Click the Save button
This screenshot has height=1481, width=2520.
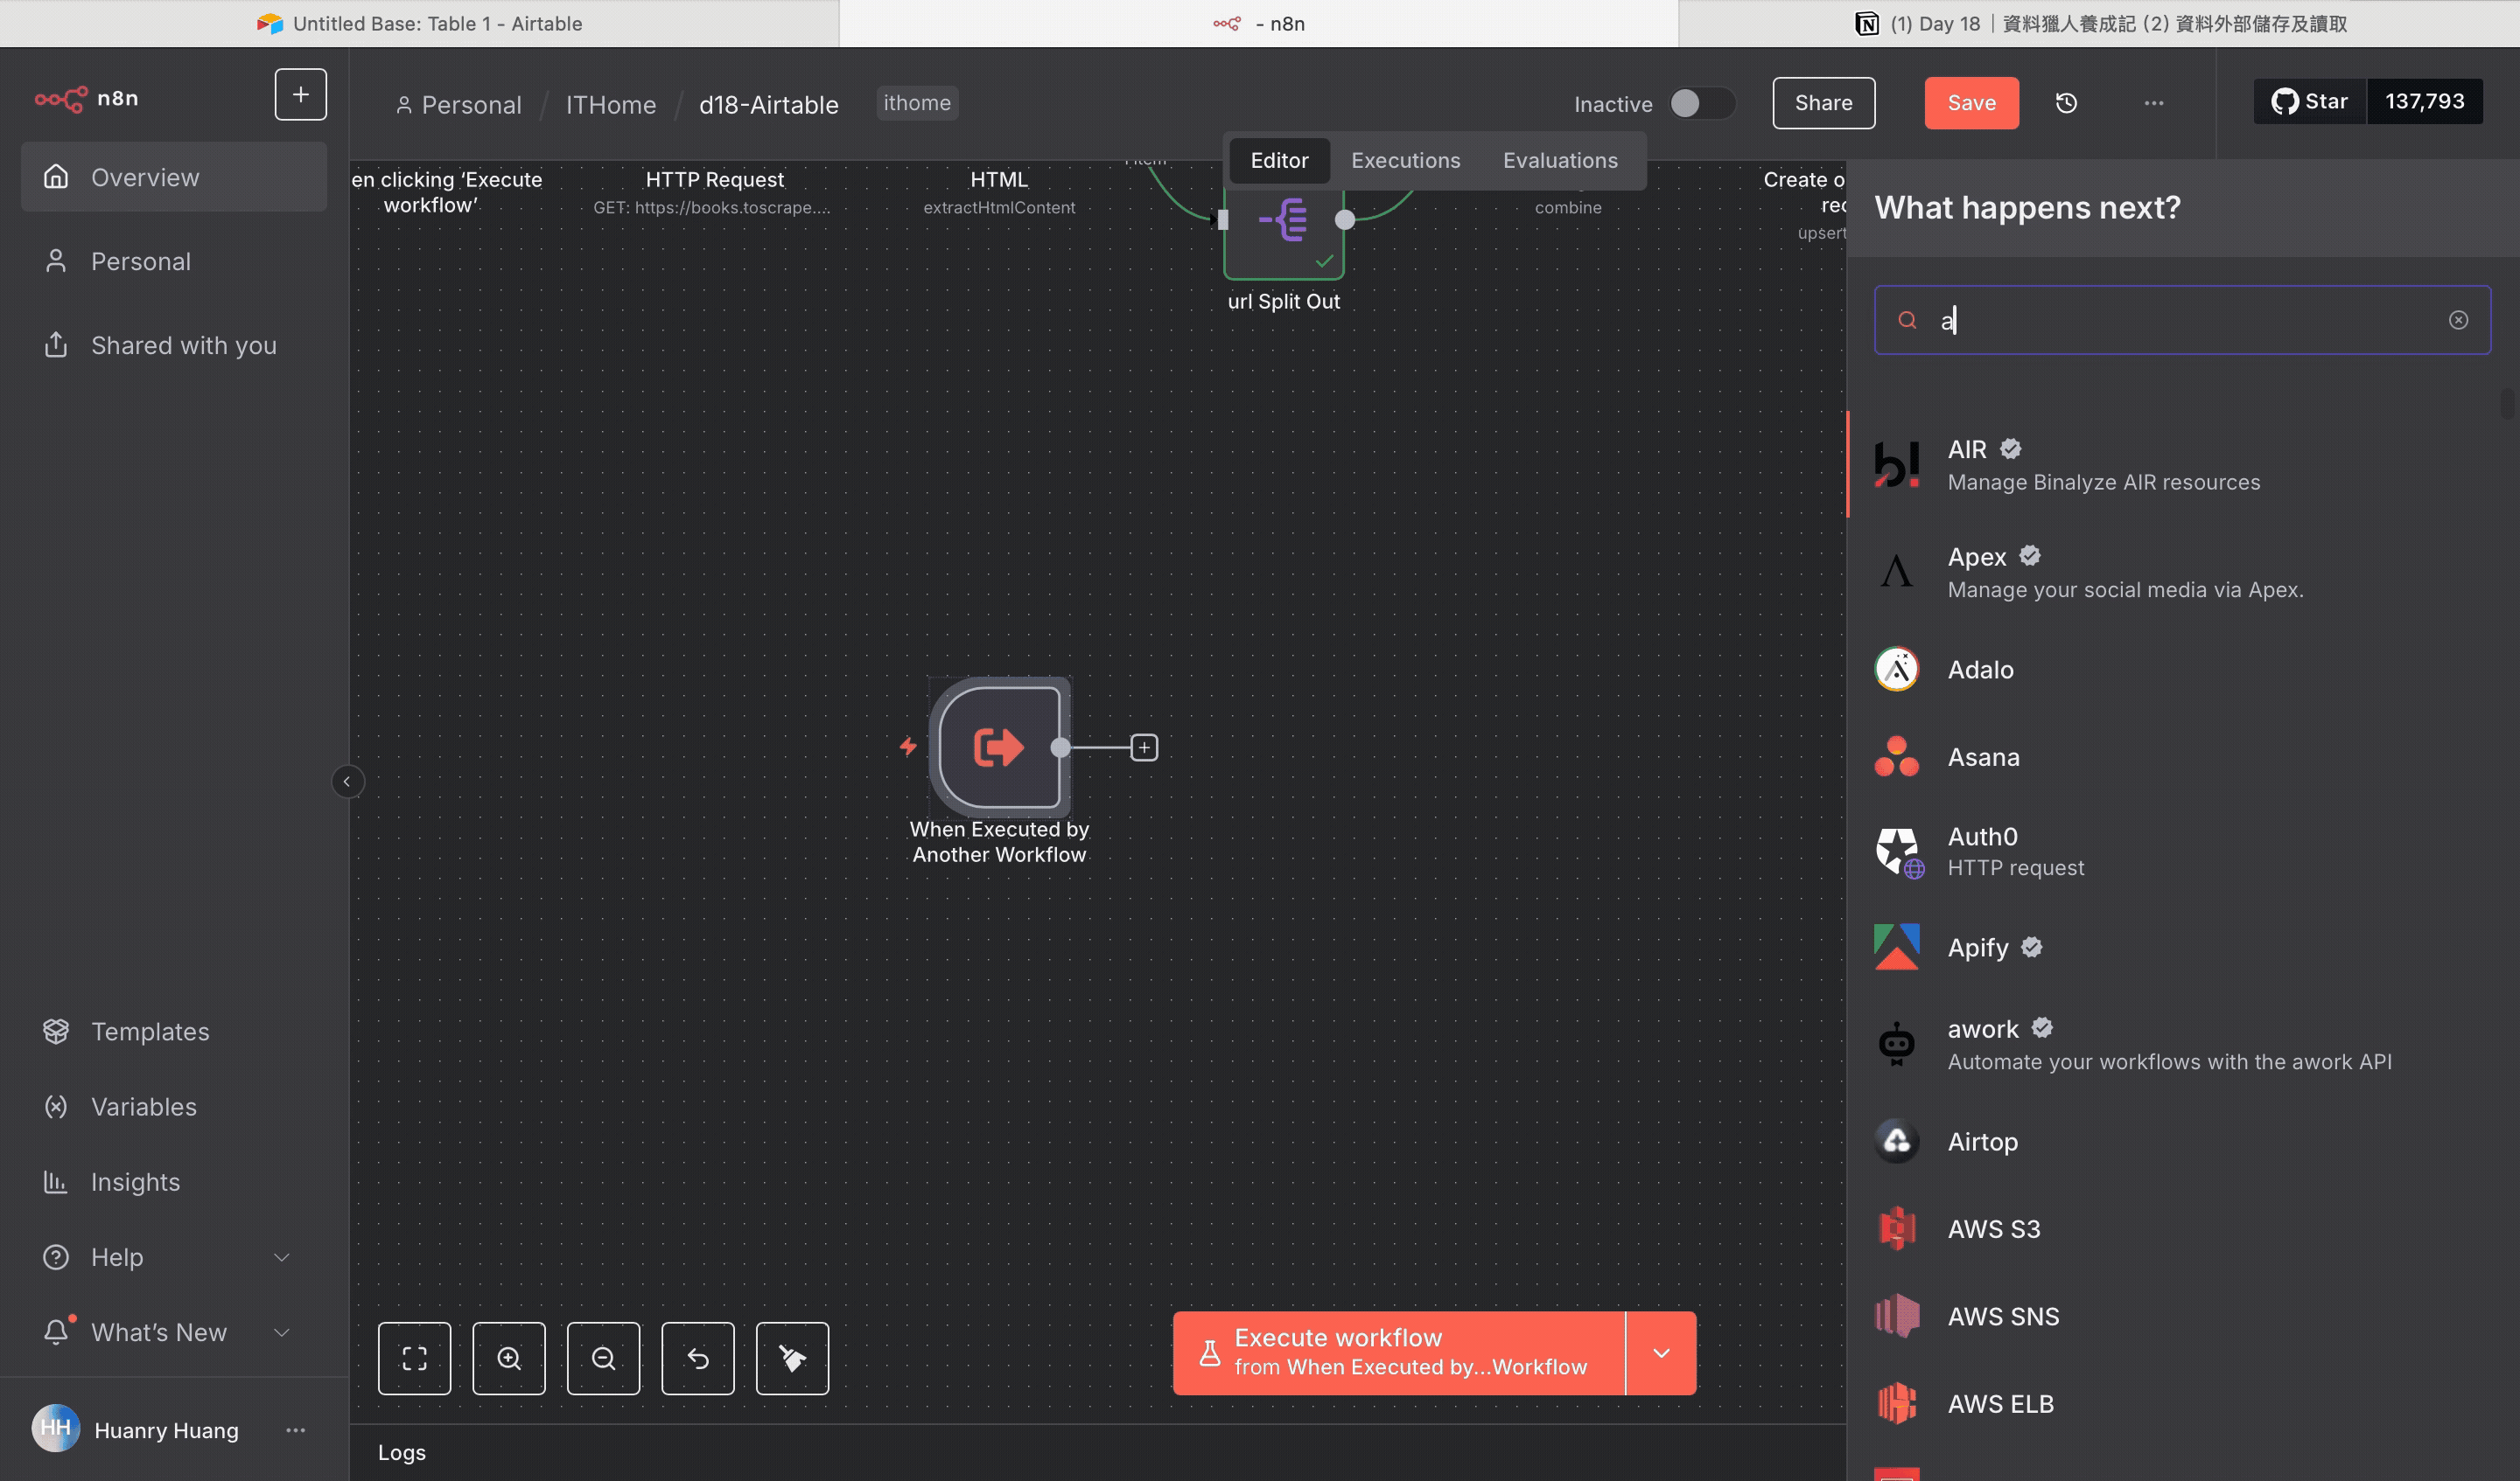coord(1971,103)
